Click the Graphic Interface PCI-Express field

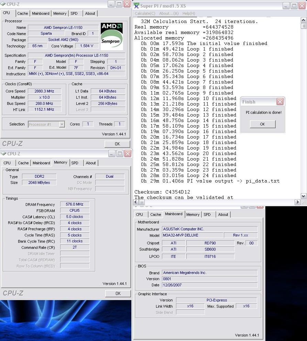(x=217, y=300)
